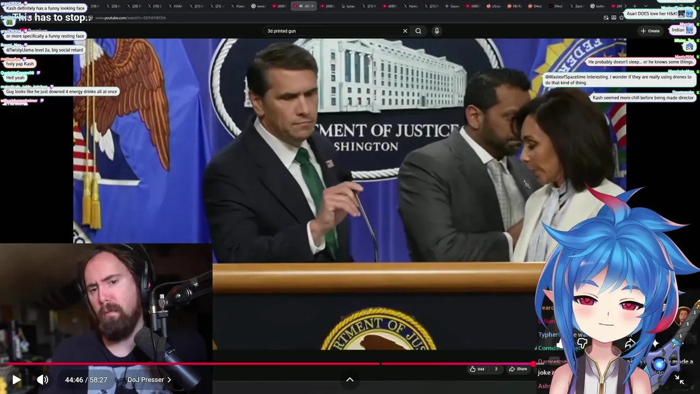This screenshot has height=394, width=700.
Task: Start voice search with microphone icon
Action: click(x=436, y=31)
